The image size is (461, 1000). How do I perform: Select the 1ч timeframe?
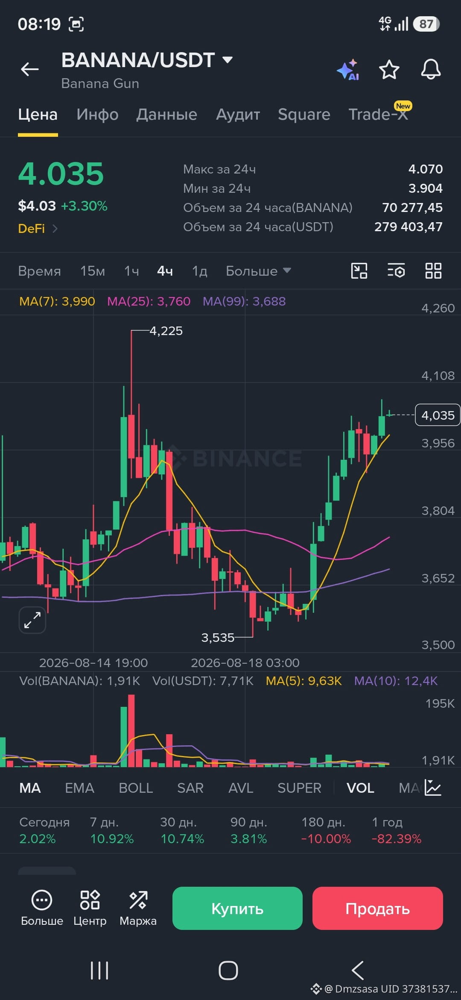pyautogui.click(x=131, y=271)
